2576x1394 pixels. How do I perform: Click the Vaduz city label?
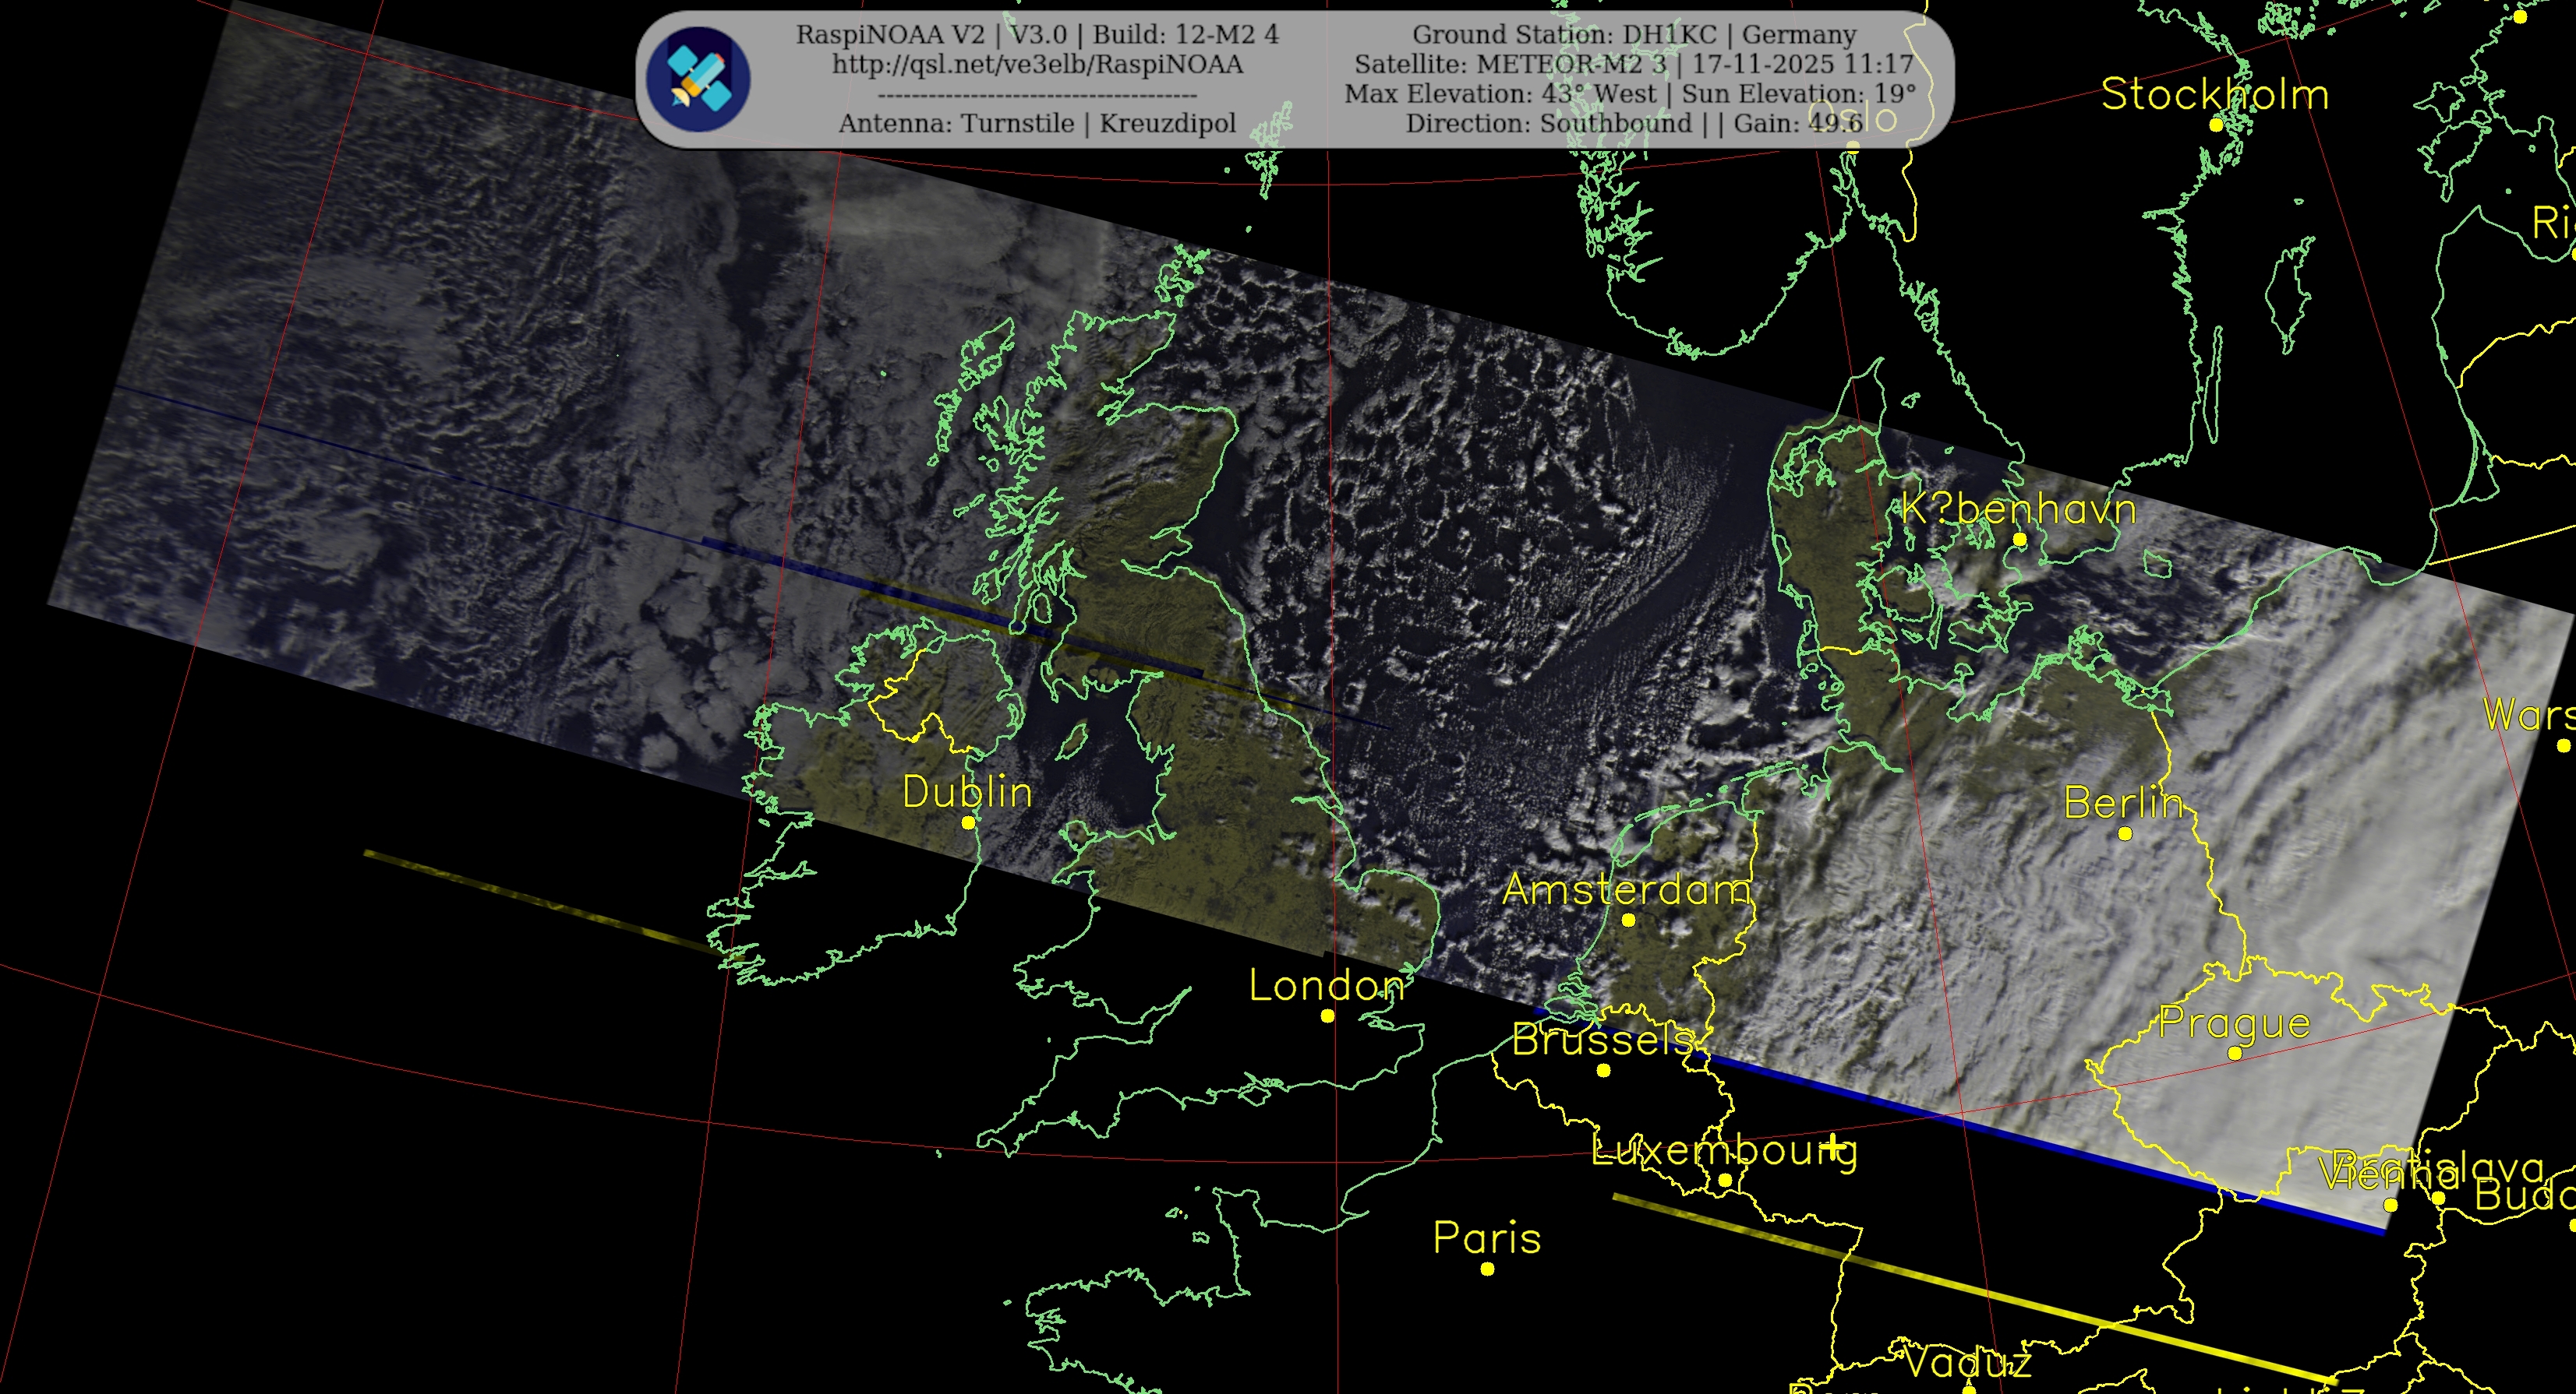[x=1967, y=1363]
